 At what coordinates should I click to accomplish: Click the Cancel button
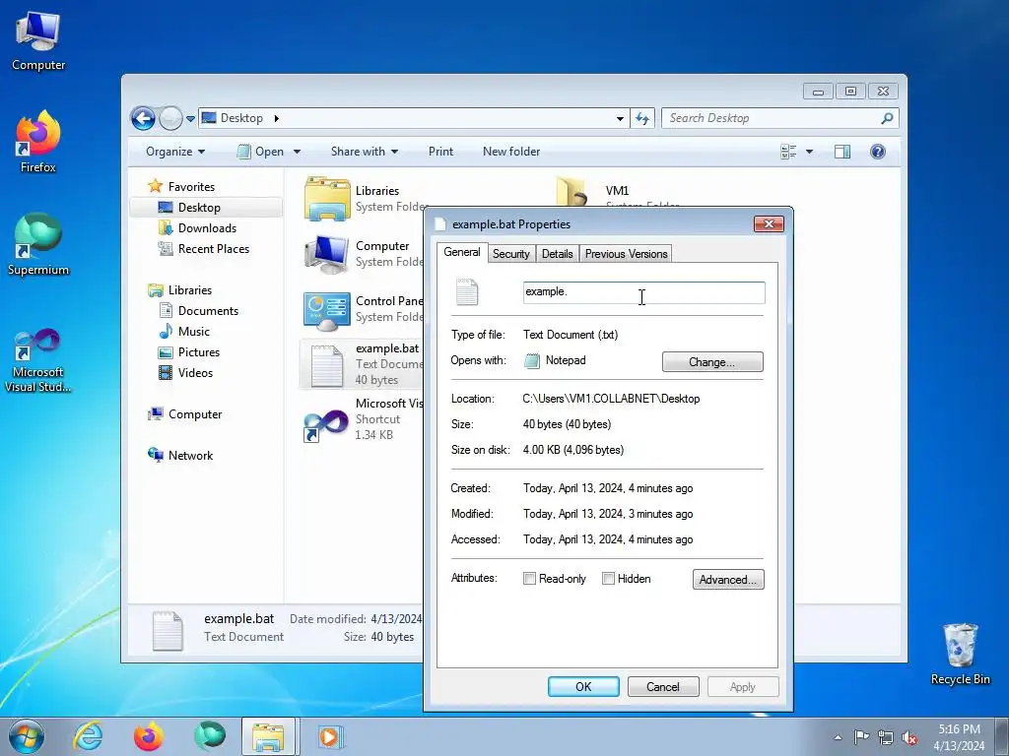tap(663, 686)
